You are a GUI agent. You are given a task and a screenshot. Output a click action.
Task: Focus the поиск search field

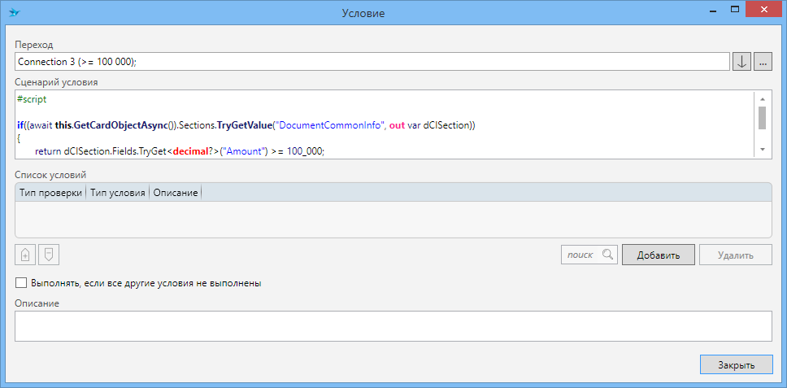click(x=580, y=255)
